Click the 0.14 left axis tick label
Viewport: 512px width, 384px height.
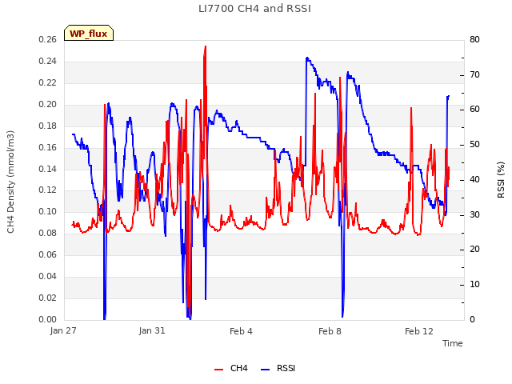point(48,169)
